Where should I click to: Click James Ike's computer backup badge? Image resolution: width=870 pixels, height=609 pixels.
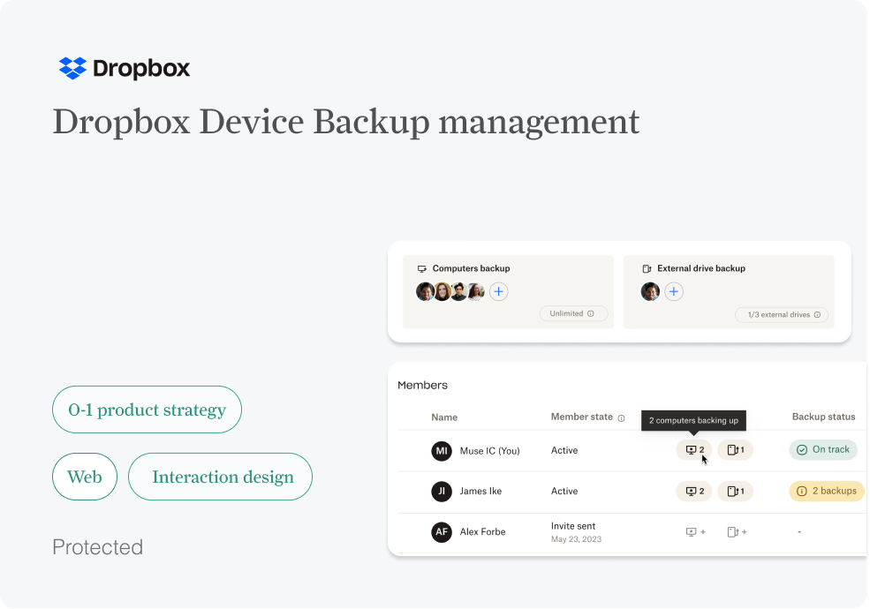click(694, 491)
